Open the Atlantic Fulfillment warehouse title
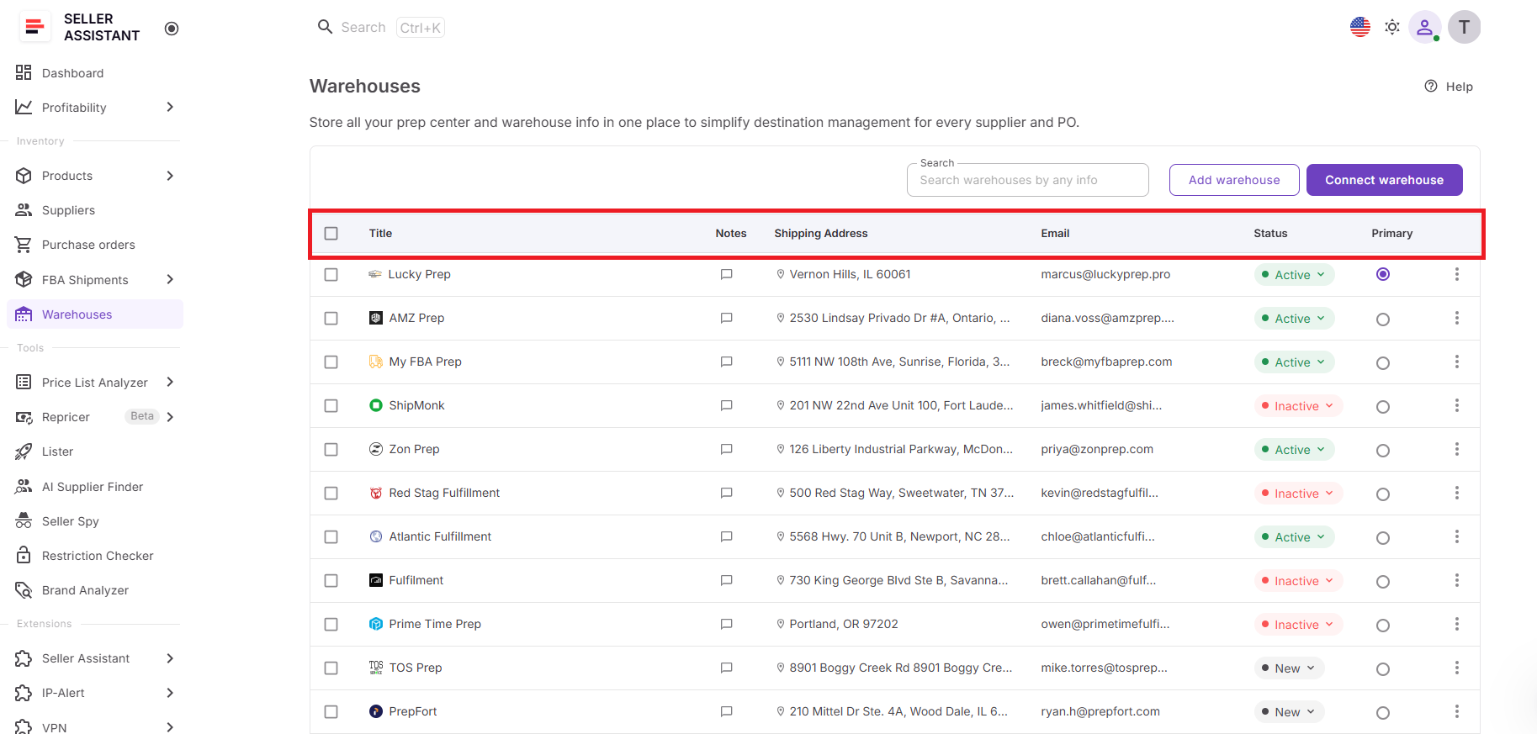 coord(440,536)
